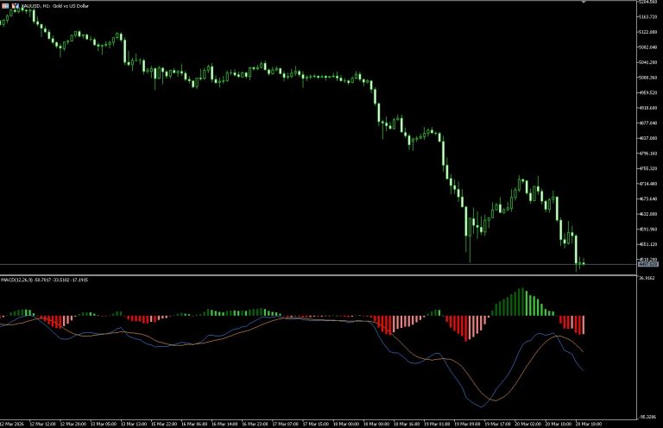Click the 4714.480 price axis label
Screen dimensions: 663x428
pyautogui.click(x=648, y=184)
